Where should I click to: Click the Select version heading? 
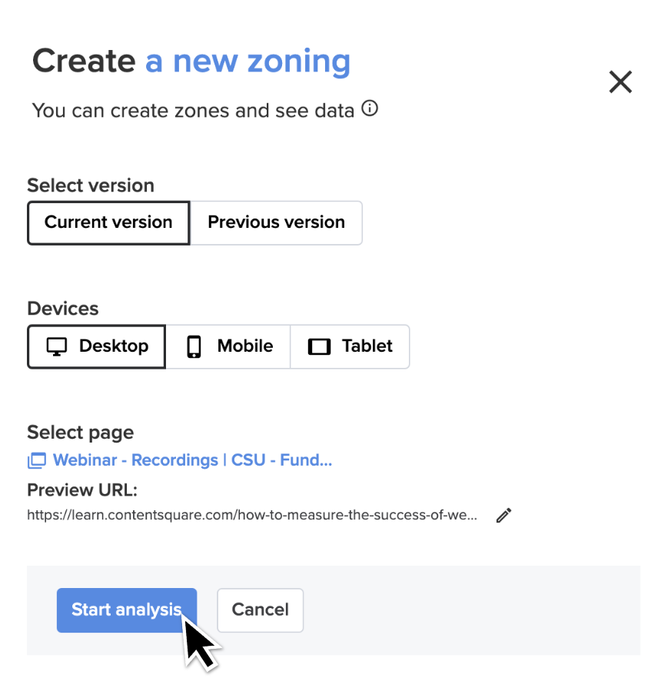(x=91, y=185)
